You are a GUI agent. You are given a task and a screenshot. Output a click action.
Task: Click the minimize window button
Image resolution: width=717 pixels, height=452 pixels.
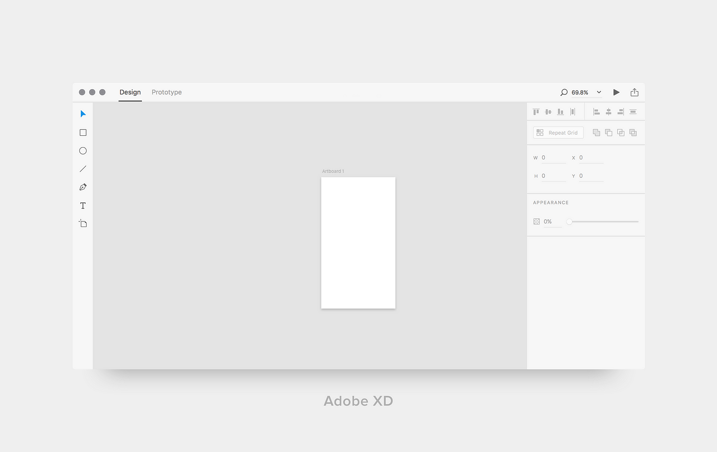tap(92, 92)
